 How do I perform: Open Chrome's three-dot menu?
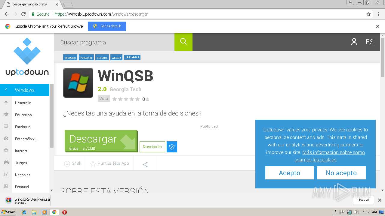pyautogui.click(x=378, y=14)
